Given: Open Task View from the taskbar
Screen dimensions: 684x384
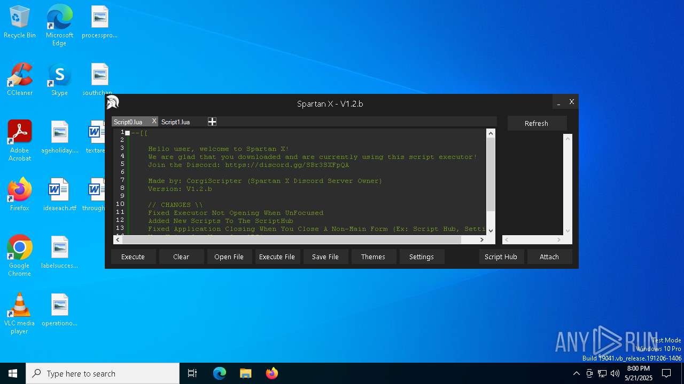Looking at the screenshot, I should [192, 373].
